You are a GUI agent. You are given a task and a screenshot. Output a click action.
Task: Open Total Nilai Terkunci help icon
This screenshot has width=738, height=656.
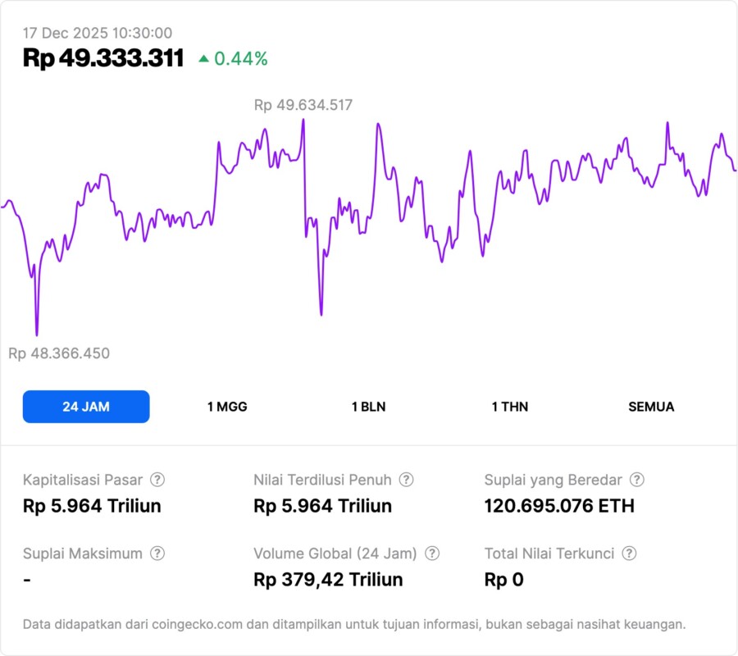[x=629, y=553]
